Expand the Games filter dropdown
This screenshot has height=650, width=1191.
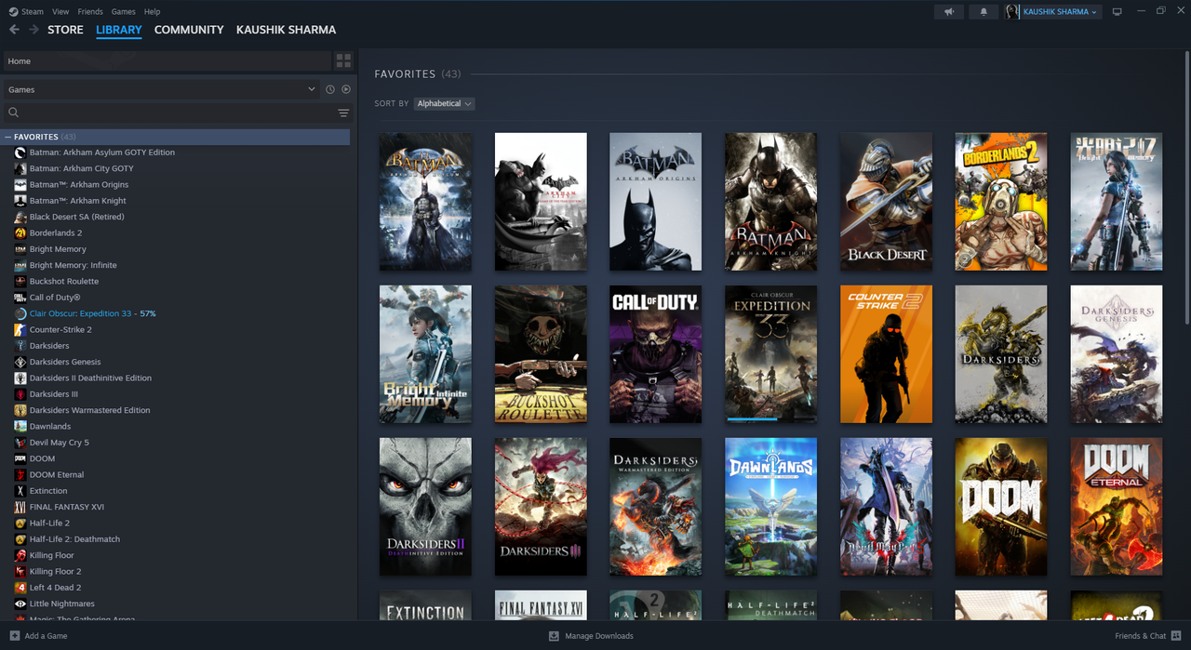click(x=161, y=89)
